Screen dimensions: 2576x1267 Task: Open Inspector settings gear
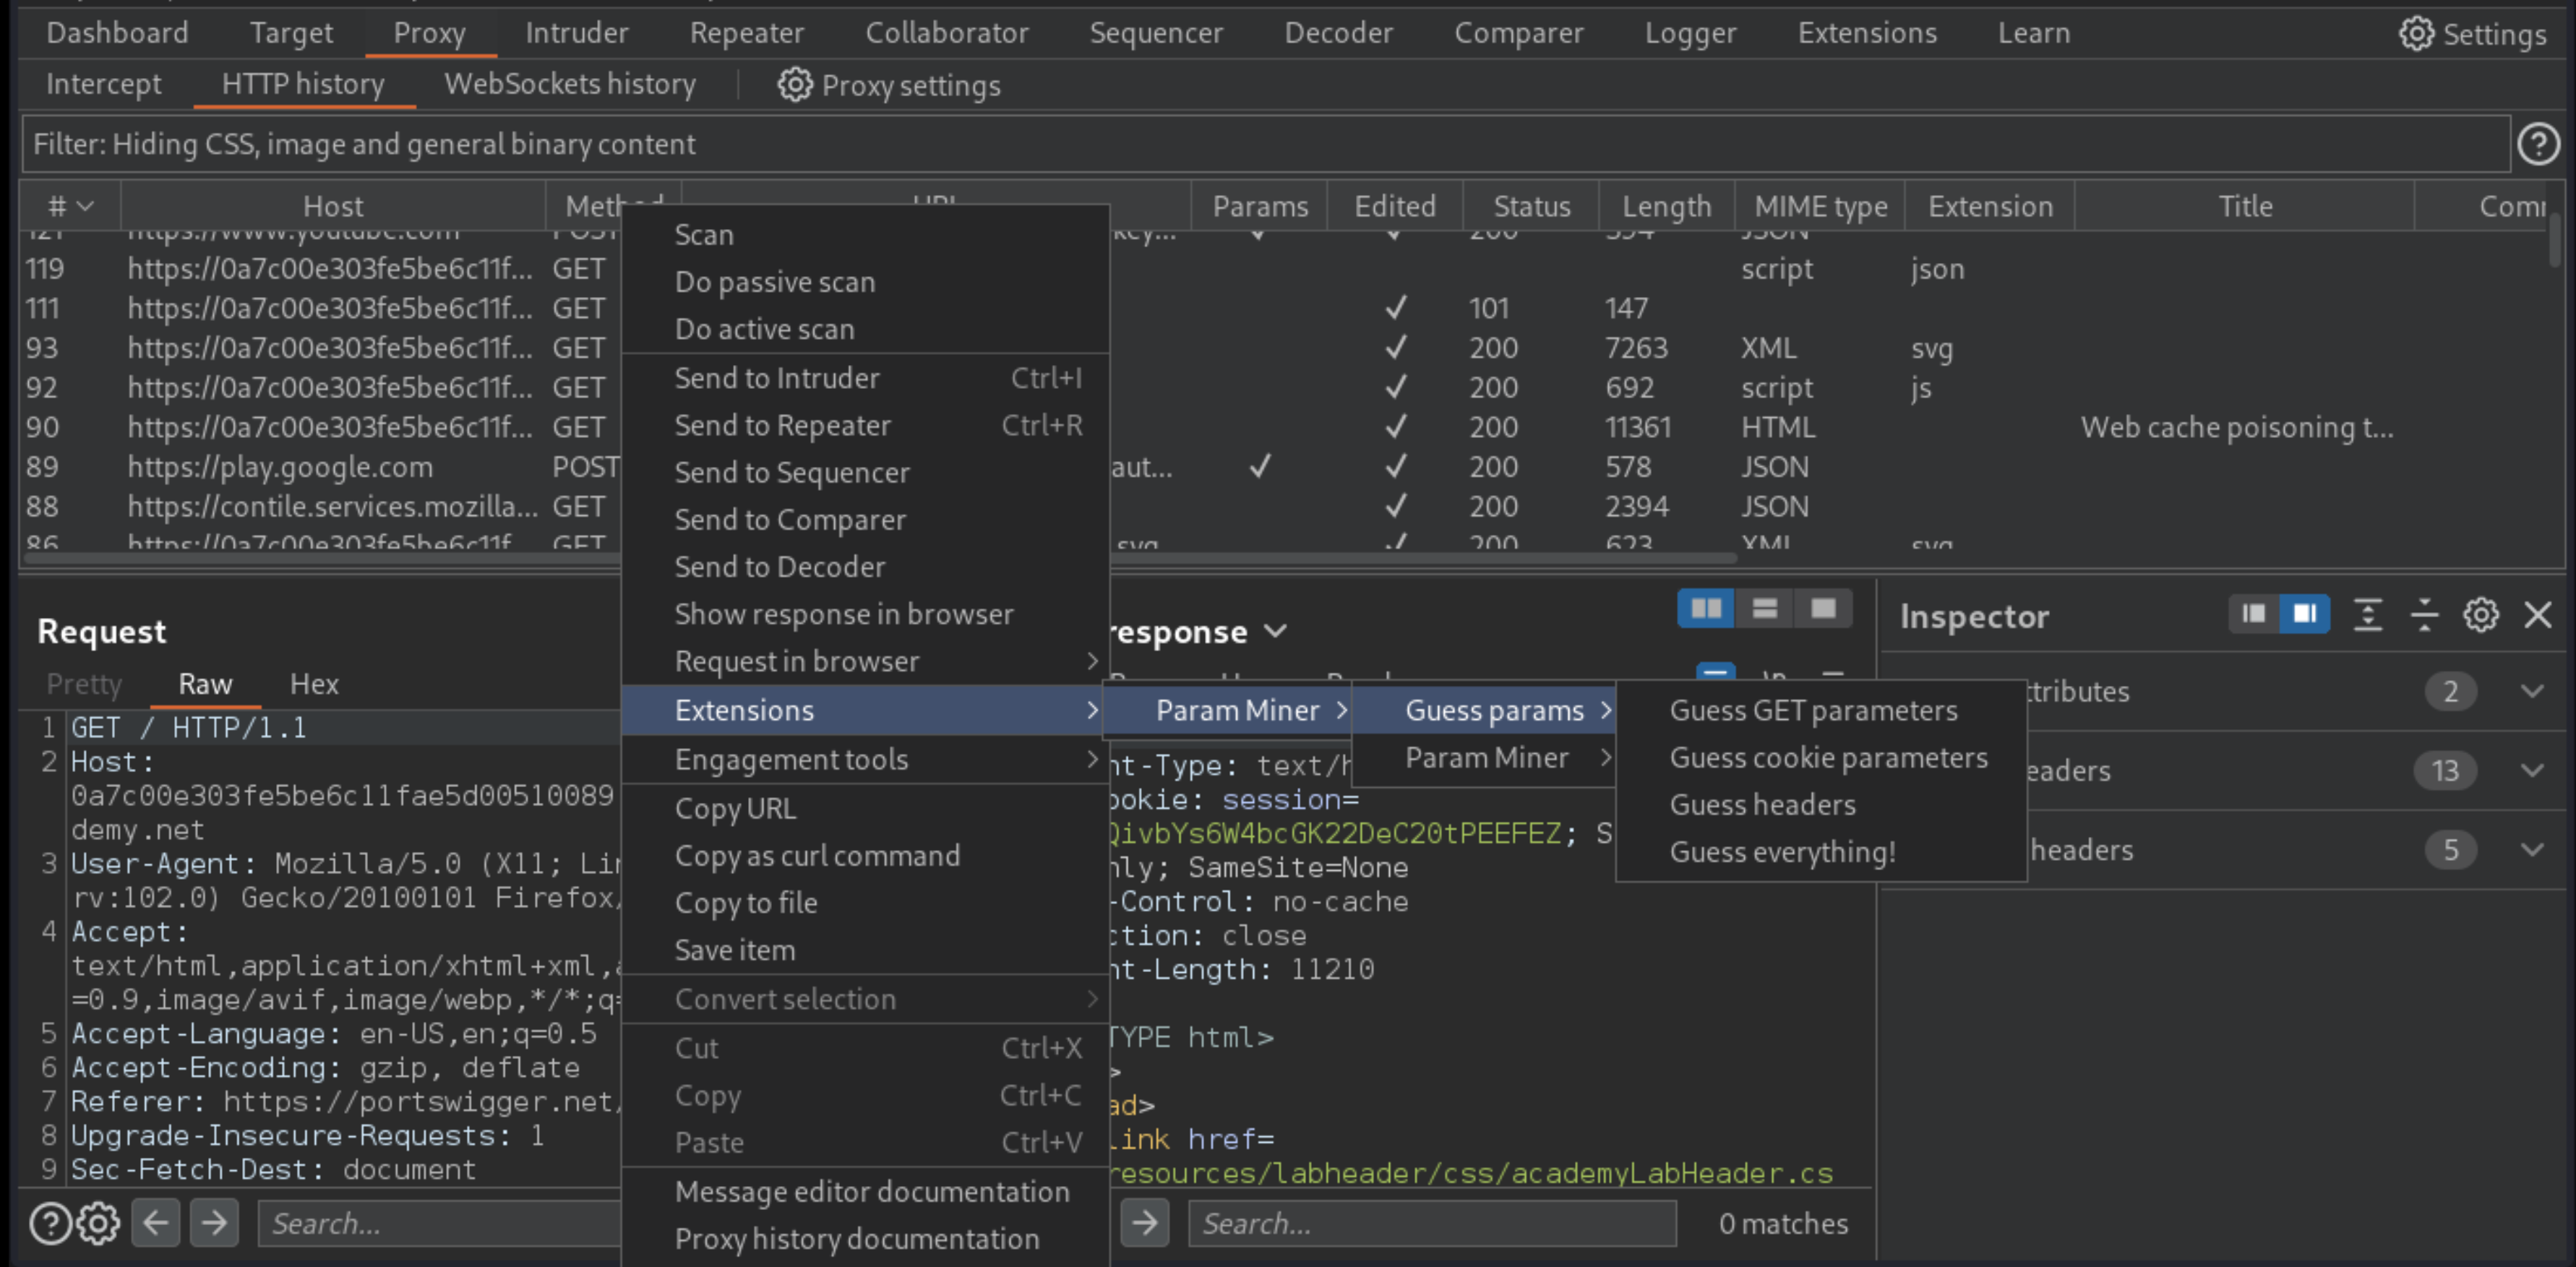coord(2481,615)
